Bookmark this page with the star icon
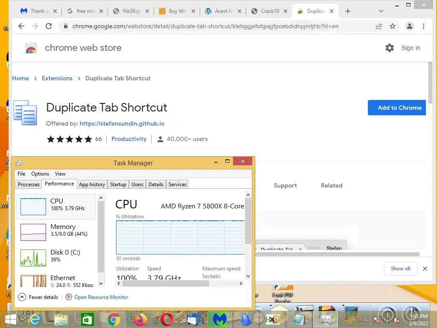437x328 pixels. click(x=393, y=26)
